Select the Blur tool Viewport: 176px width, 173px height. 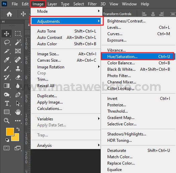18,86
